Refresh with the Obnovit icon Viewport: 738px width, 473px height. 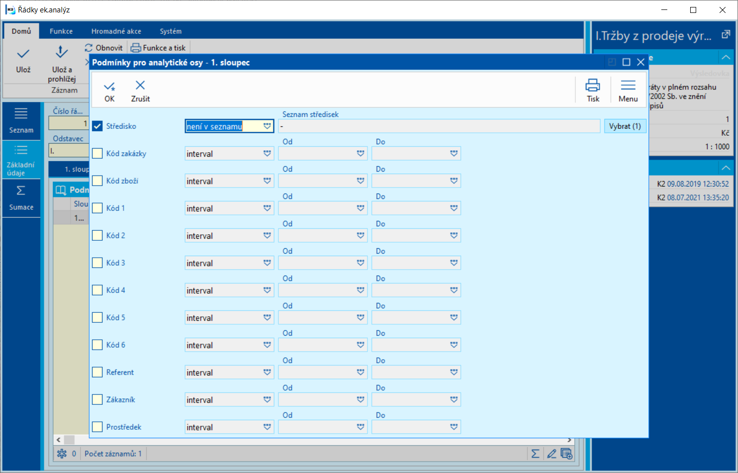[89, 48]
